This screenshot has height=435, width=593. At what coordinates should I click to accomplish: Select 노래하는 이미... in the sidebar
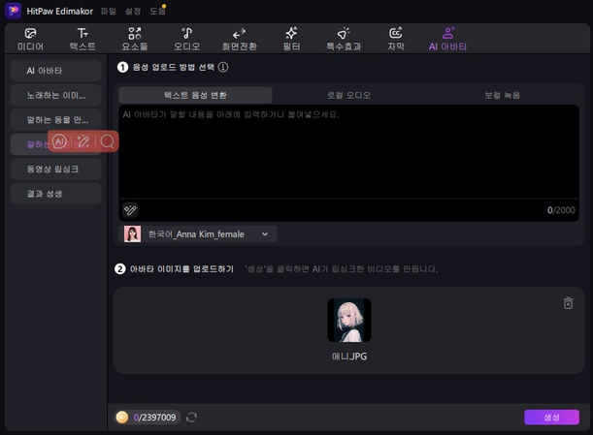pos(56,95)
